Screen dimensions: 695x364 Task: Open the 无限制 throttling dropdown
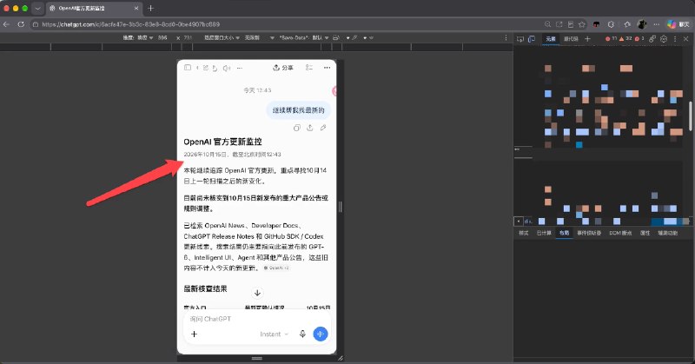pos(259,37)
